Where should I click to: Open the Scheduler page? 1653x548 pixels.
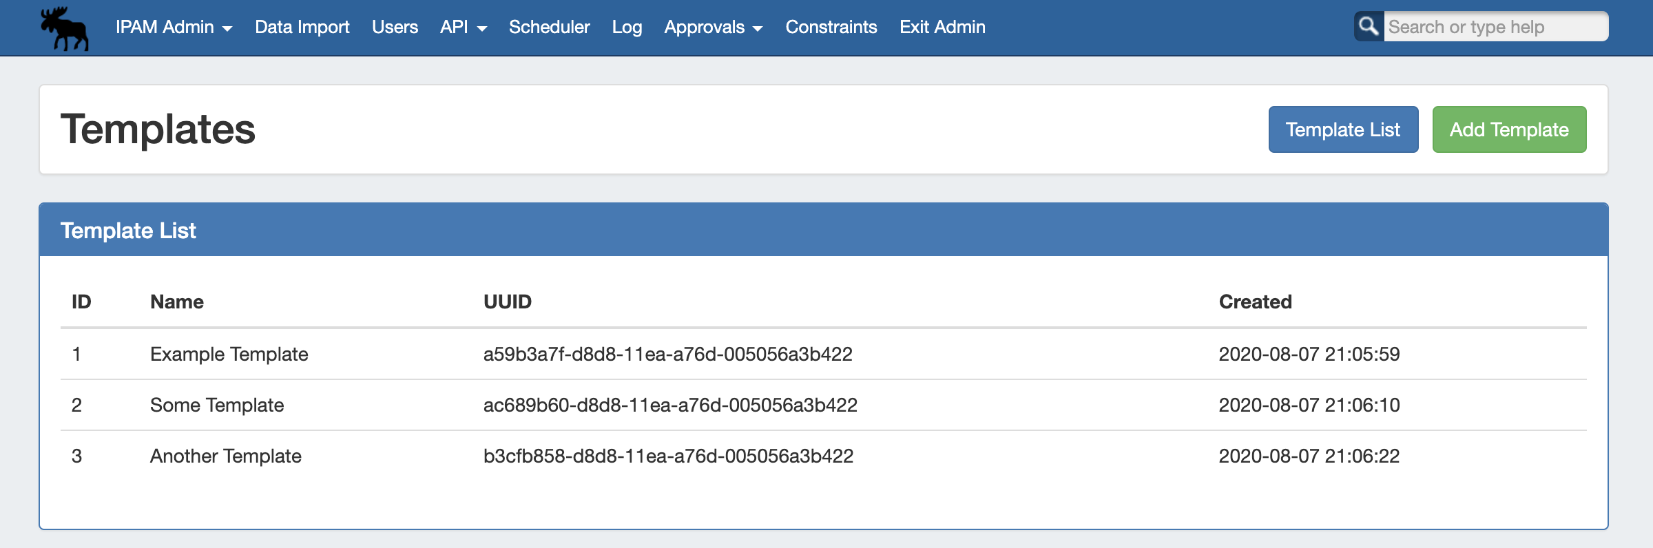pos(549,27)
